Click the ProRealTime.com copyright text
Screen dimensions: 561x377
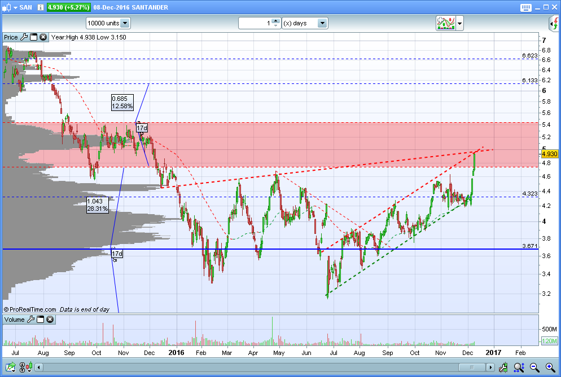coord(30,309)
